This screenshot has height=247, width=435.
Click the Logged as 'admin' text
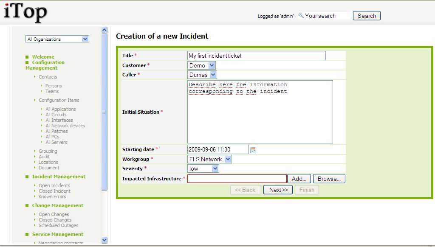click(275, 16)
